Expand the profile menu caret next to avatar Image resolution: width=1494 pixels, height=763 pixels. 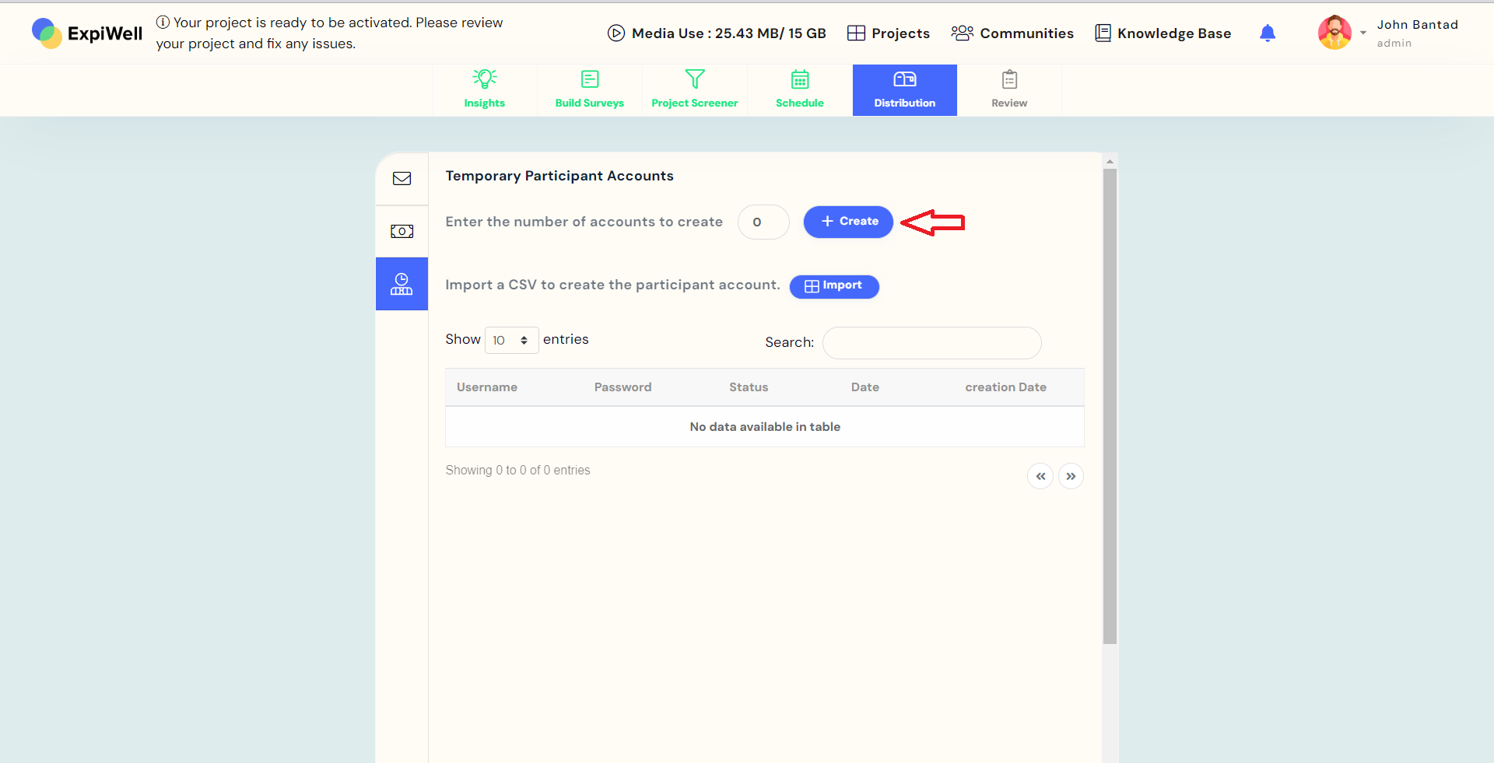click(x=1362, y=33)
